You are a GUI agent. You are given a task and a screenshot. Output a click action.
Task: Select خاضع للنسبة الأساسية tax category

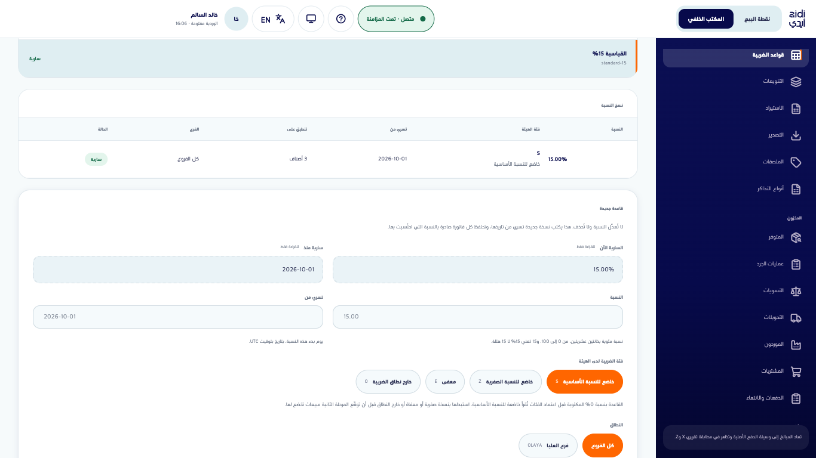coord(585,382)
